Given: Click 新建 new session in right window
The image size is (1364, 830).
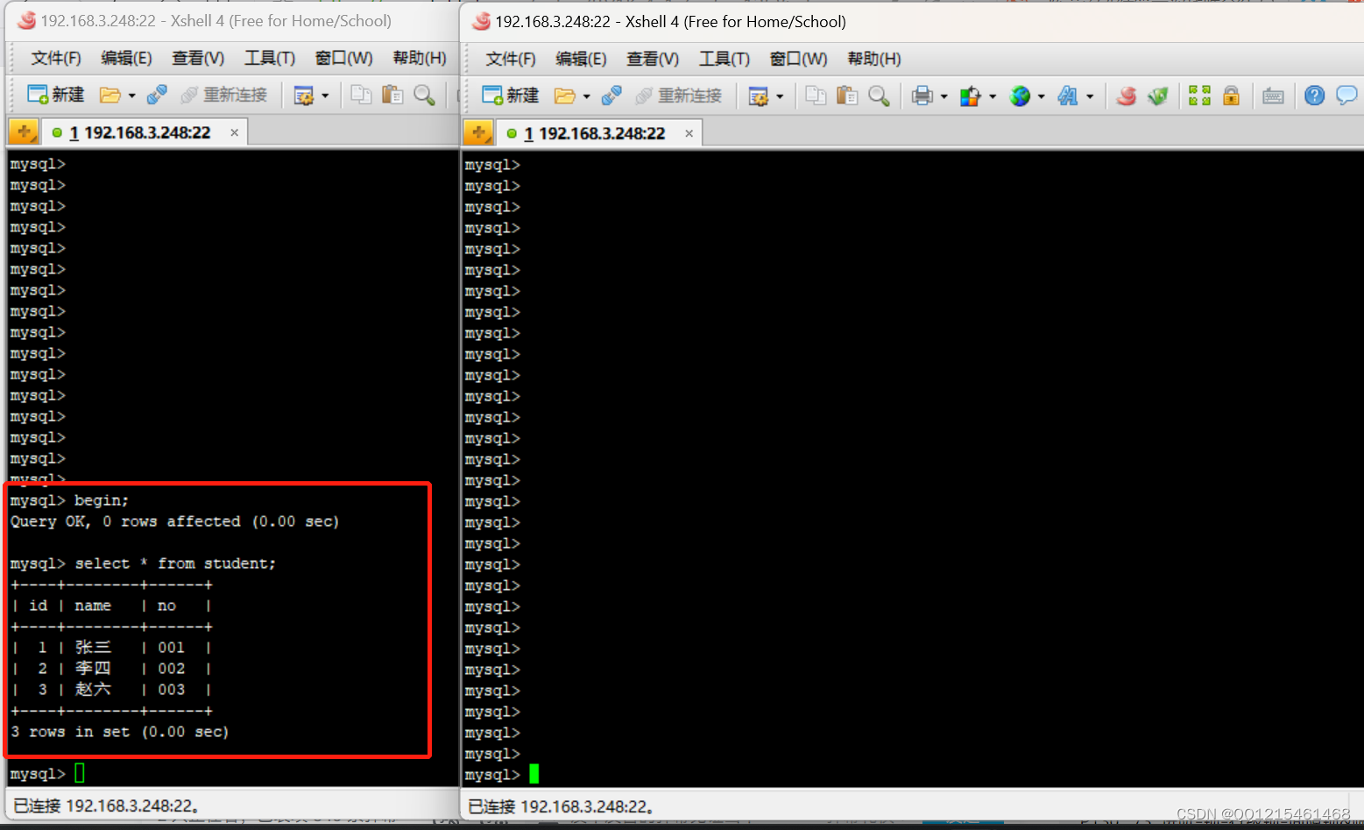Looking at the screenshot, I should pyautogui.click(x=511, y=96).
